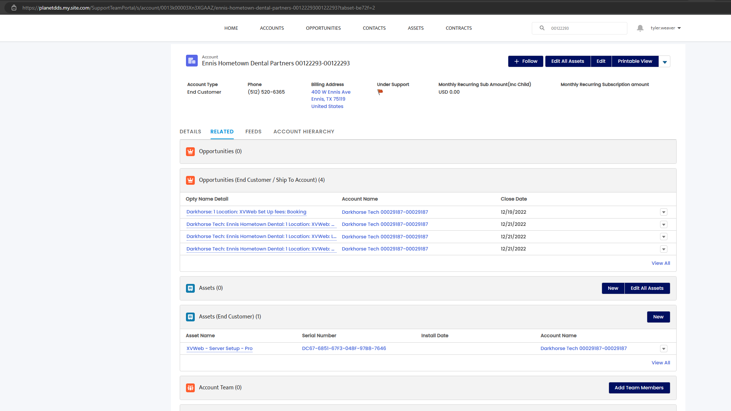Click the Install Date column header
Image resolution: width=731 pixels, height=411 pixels.
pos(434,336)
